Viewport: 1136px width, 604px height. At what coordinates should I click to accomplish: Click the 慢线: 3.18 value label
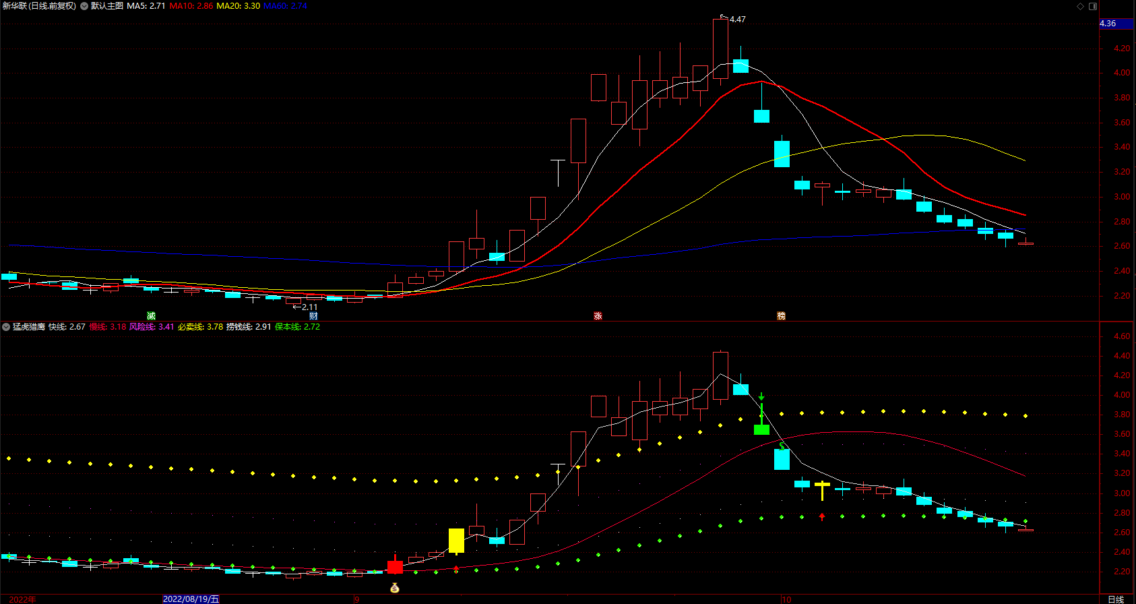point(108,327)
